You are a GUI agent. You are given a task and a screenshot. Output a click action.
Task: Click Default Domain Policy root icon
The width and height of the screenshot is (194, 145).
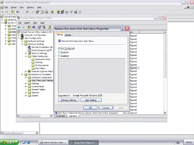[x=18, y=32]
